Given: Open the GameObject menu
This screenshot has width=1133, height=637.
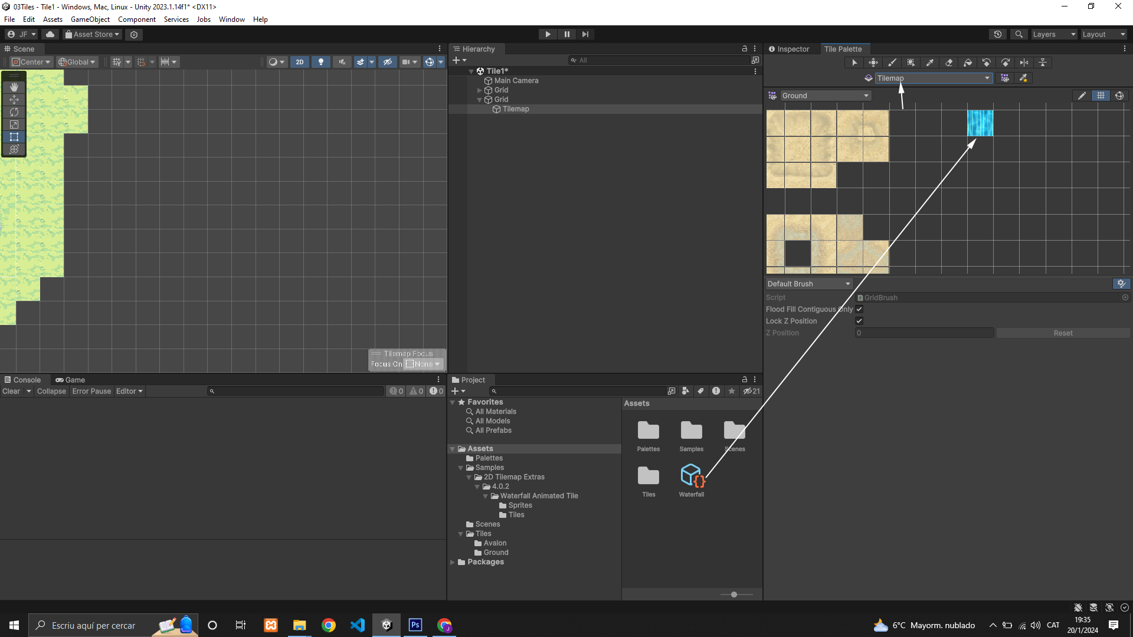Looking at the screenshot, I should pyautogui.click(x=90, y=19).
